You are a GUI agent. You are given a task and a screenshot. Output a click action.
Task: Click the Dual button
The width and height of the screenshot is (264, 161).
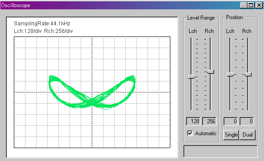[x=247, y=135]
